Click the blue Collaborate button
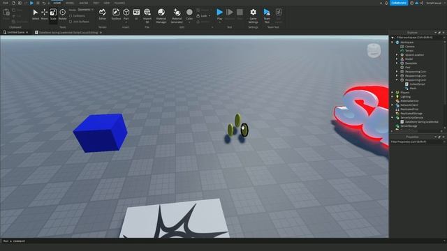The height and width of the screenshot is (251, 447). click(x=399, y=3)
